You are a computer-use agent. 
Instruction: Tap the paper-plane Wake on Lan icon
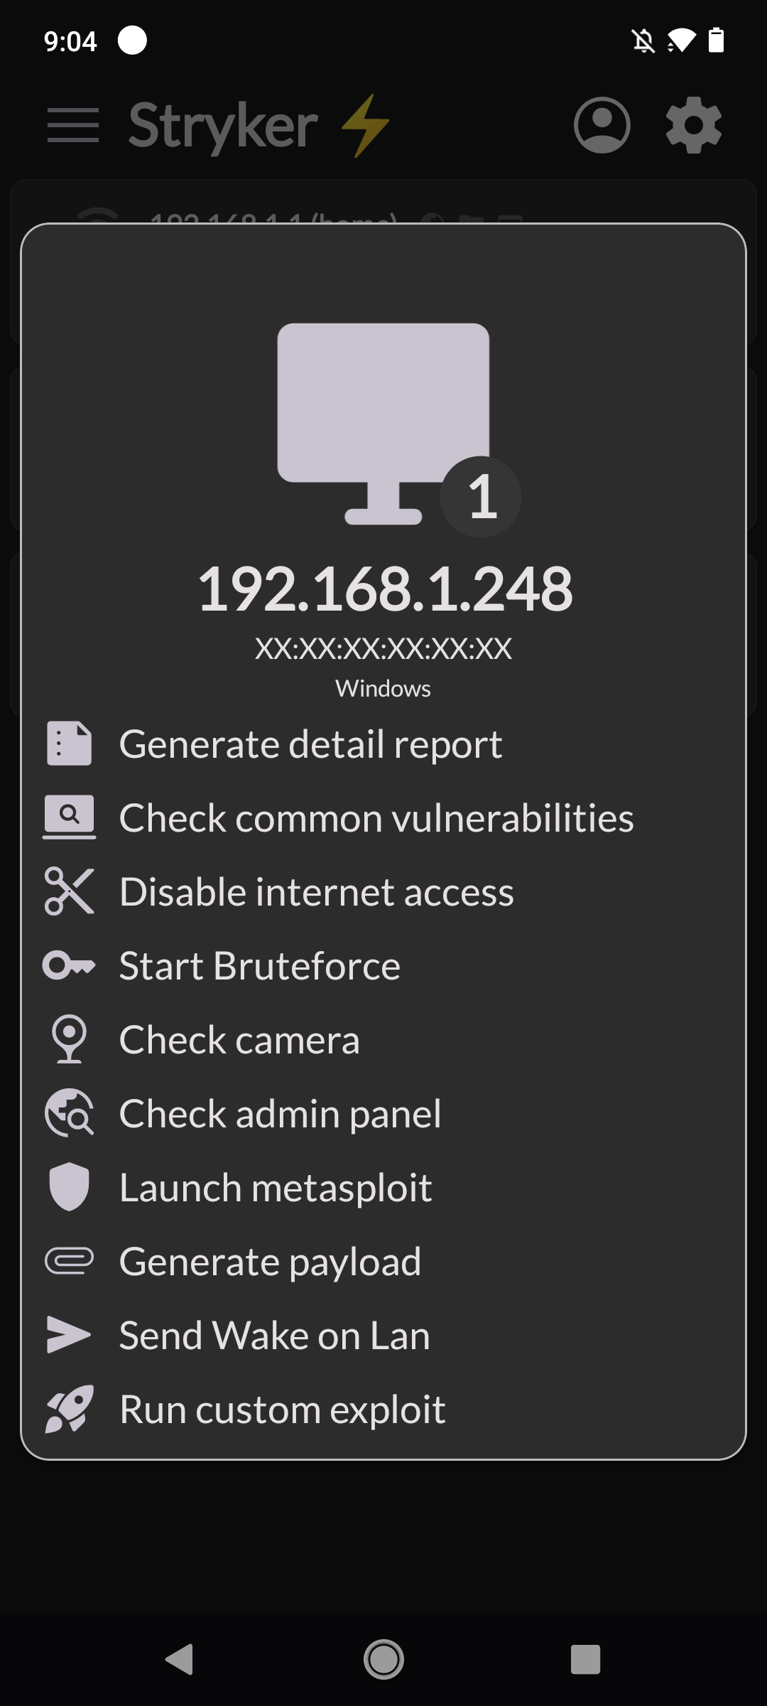69,1335
